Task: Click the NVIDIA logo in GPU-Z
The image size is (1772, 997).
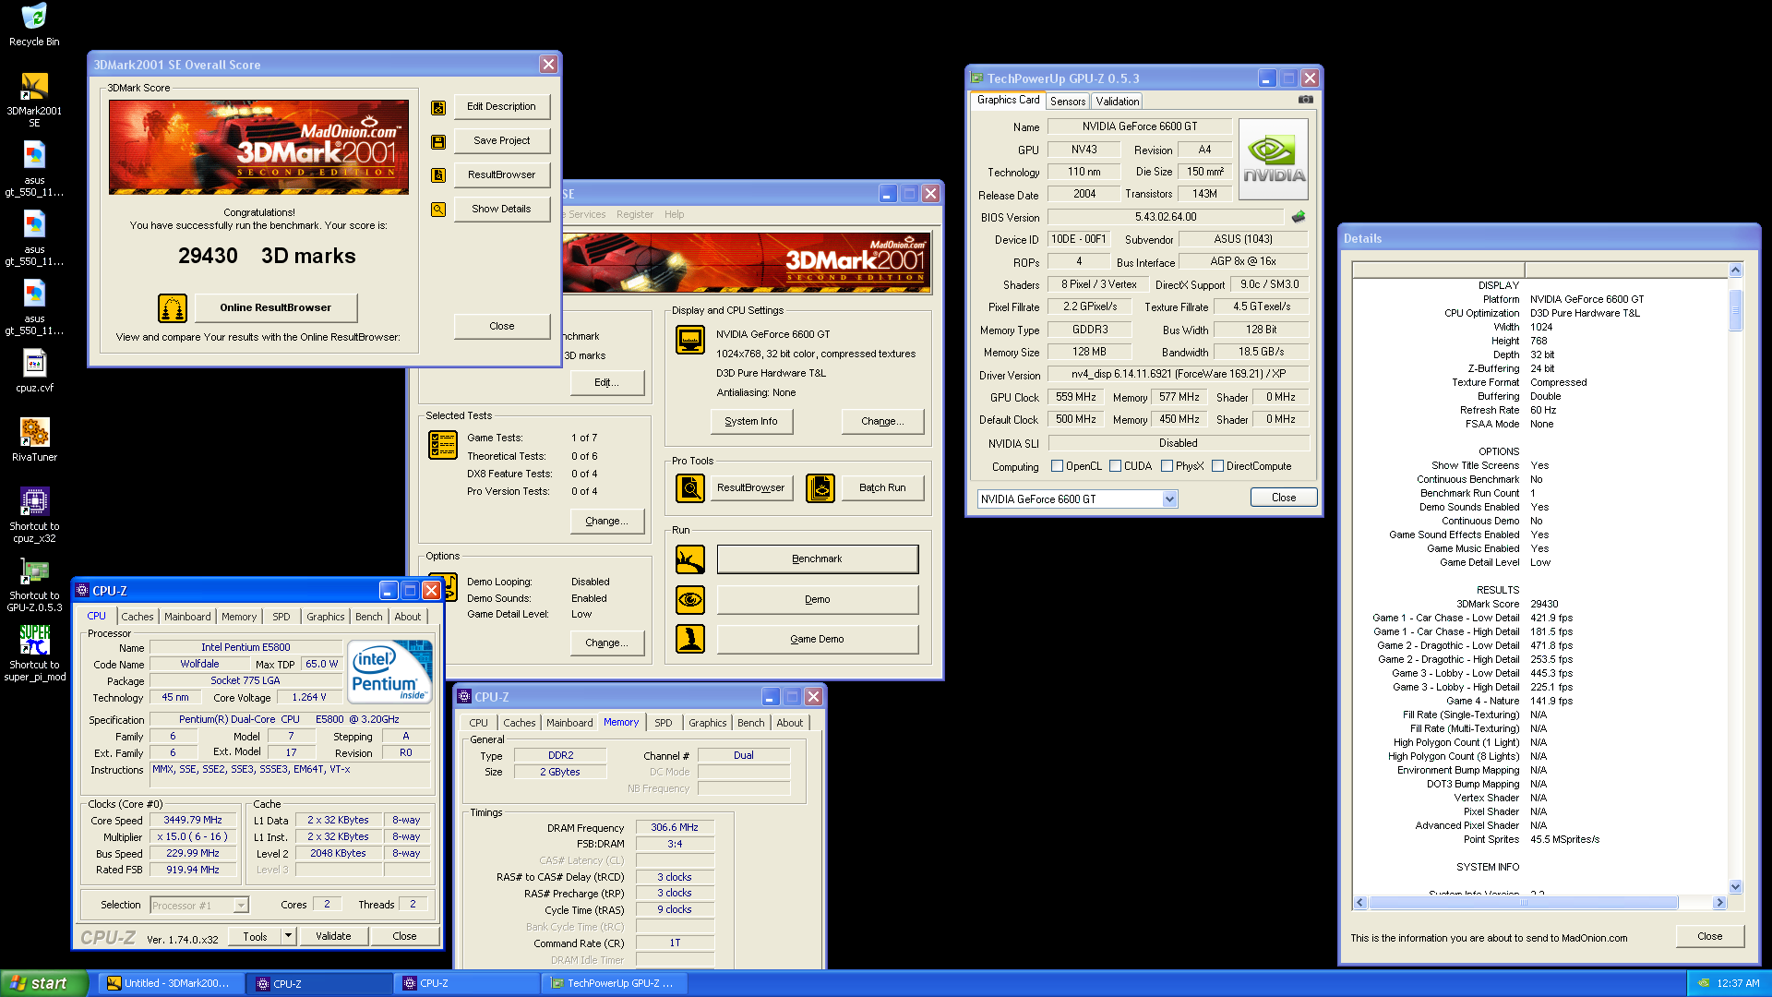Action: [x=1274, y=159]
